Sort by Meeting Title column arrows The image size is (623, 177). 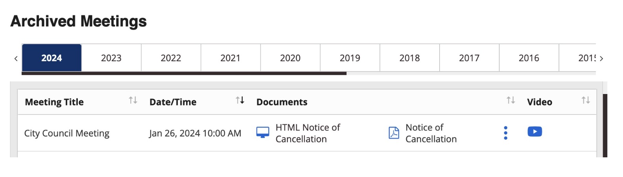tap(133, 100)
